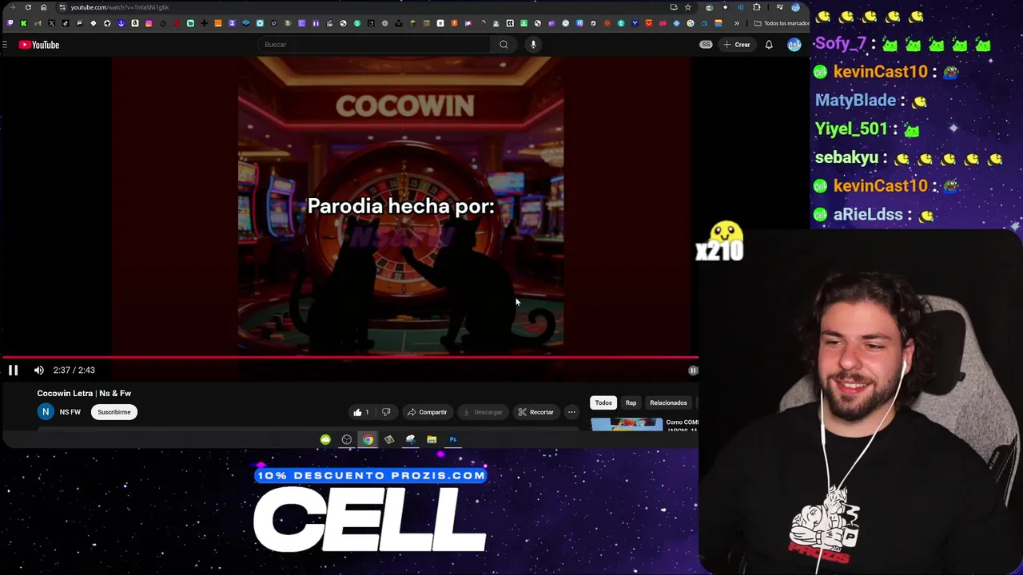This screenshot has width=1023, height=575.
Task: Click chat username Sofy_7
Action: [x=841, y=44]
